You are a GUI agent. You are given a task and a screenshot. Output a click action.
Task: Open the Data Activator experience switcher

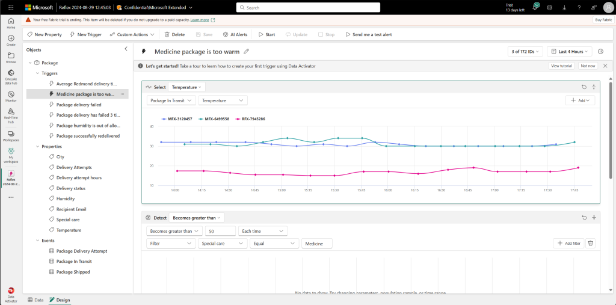click(x=11, y=295)
